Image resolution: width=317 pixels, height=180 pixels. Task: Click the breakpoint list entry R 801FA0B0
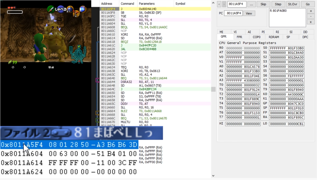[278, 11]
